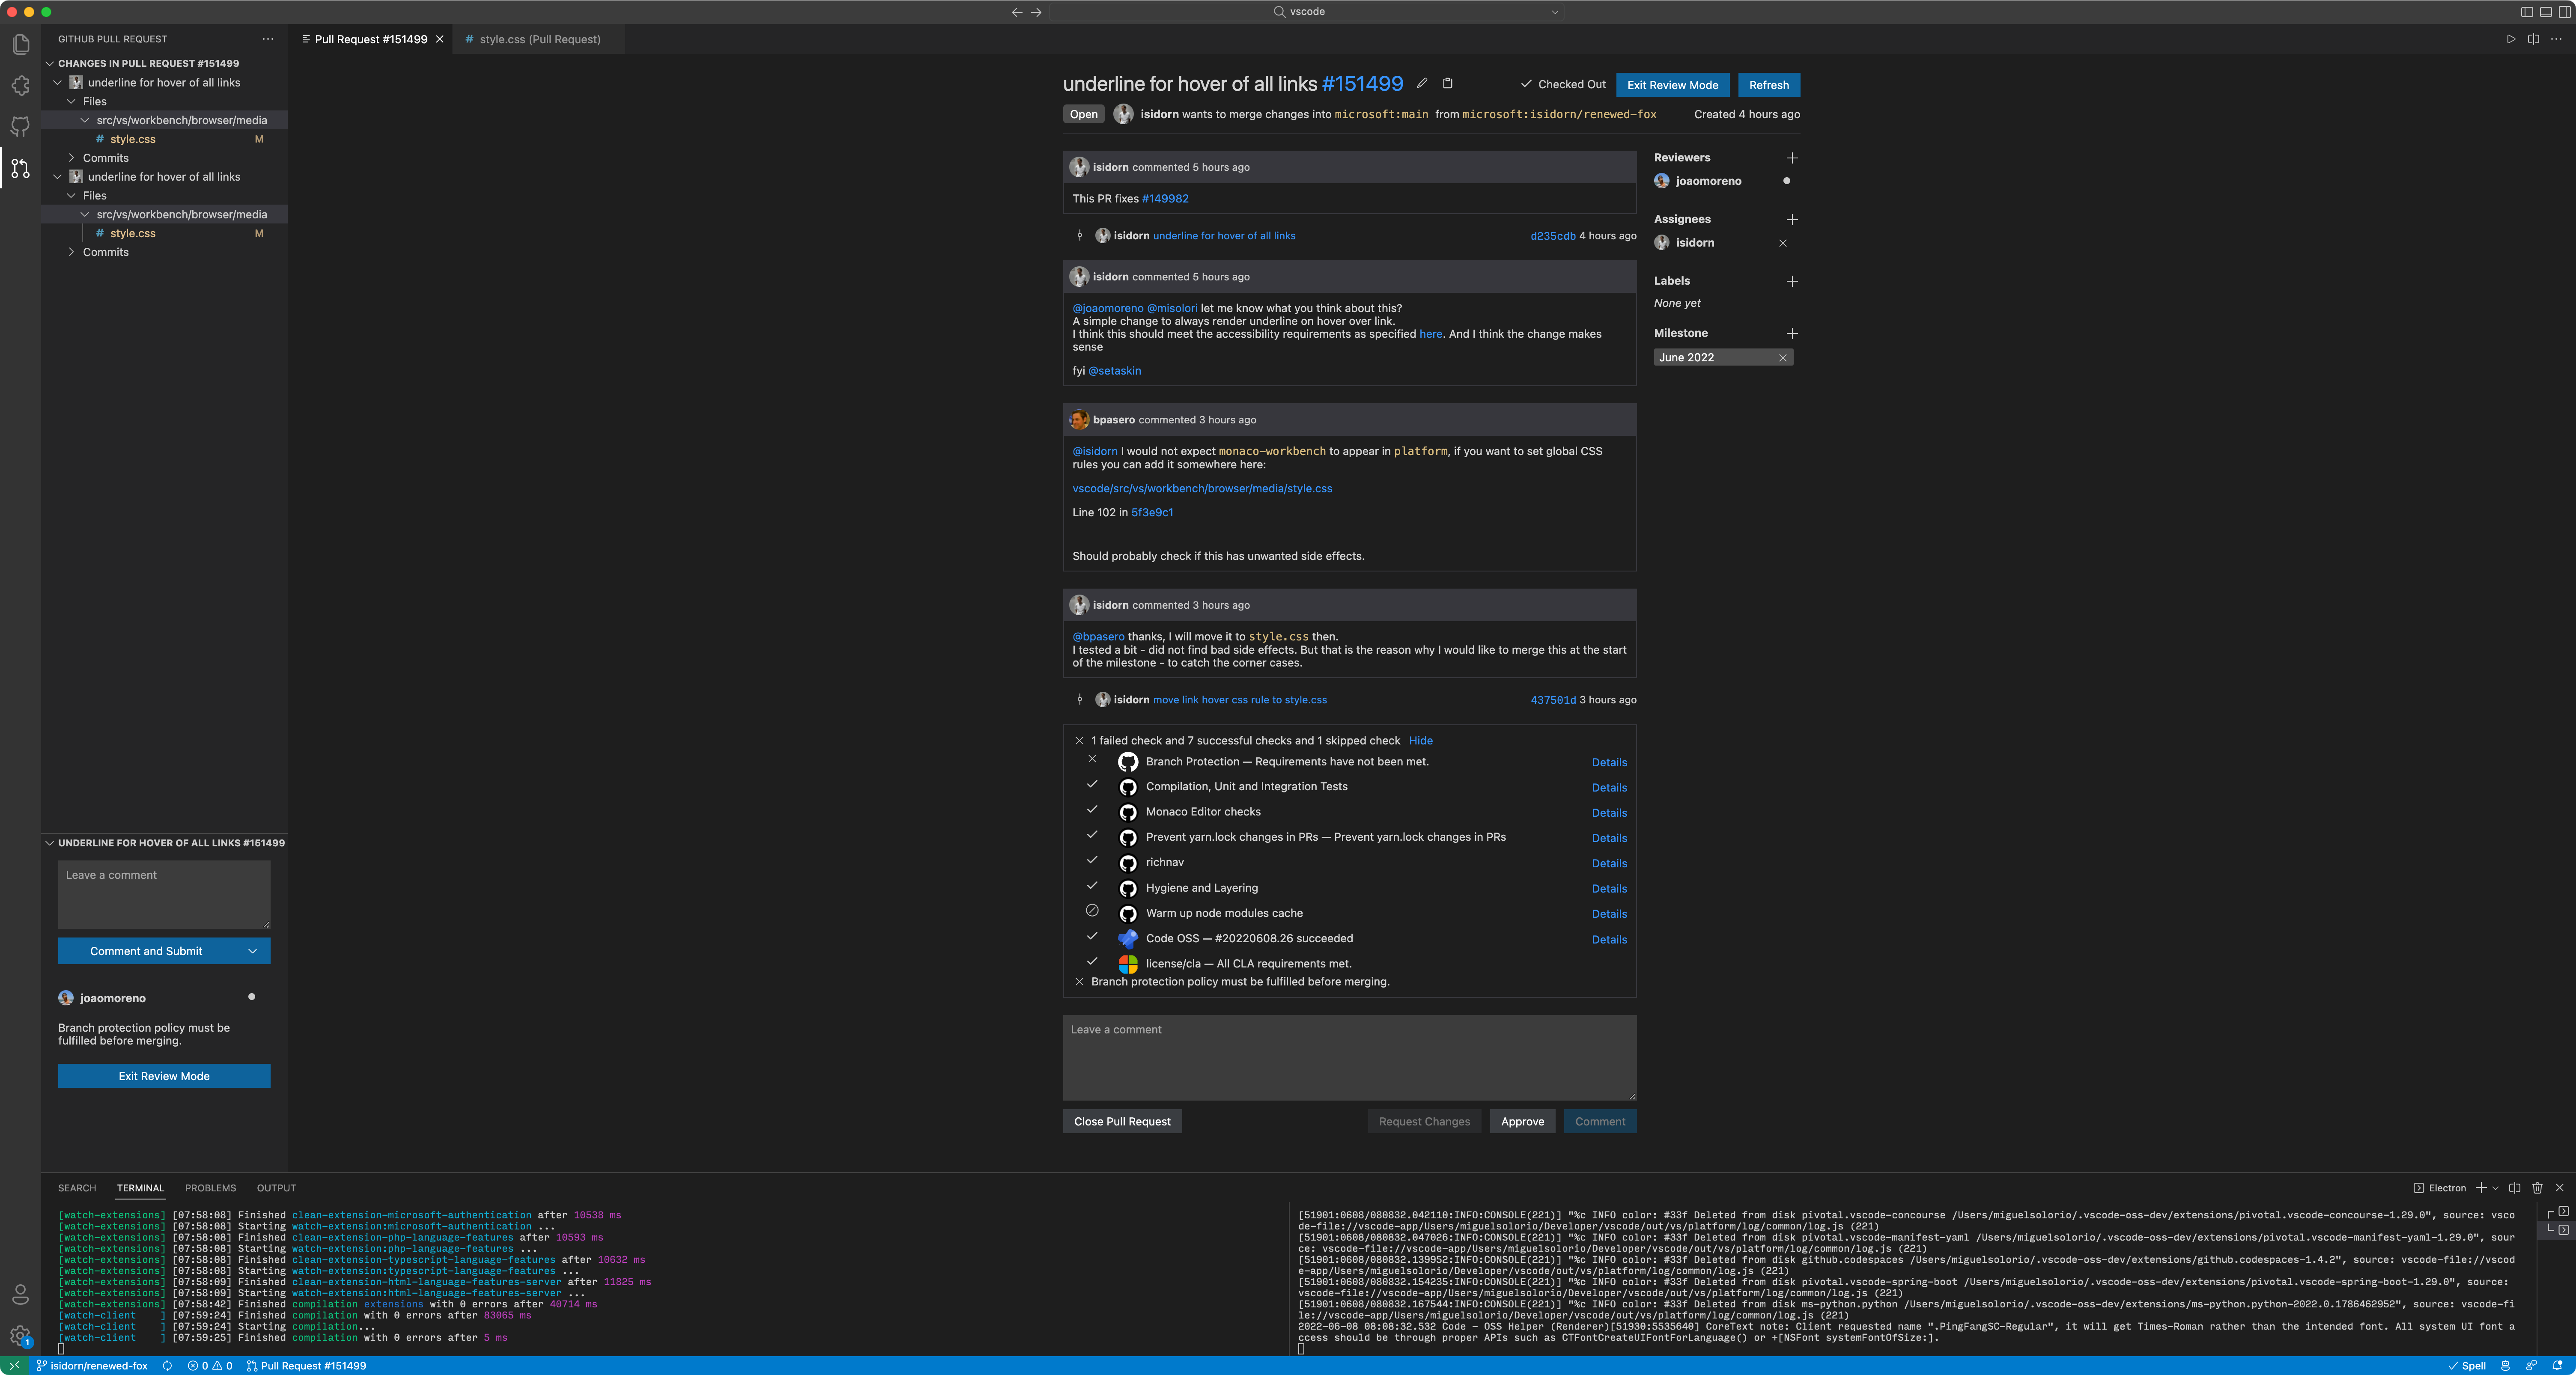The image size is (2576, 1375).
Task: Kill the terminal with the trash icon
Action: click(x=2537, y=1188)
